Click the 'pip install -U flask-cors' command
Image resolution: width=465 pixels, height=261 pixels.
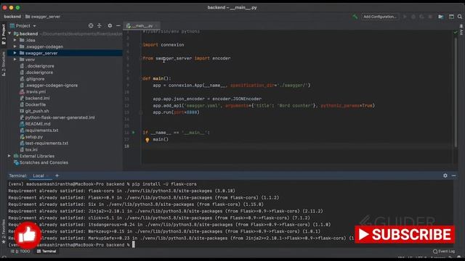[164, 184]
